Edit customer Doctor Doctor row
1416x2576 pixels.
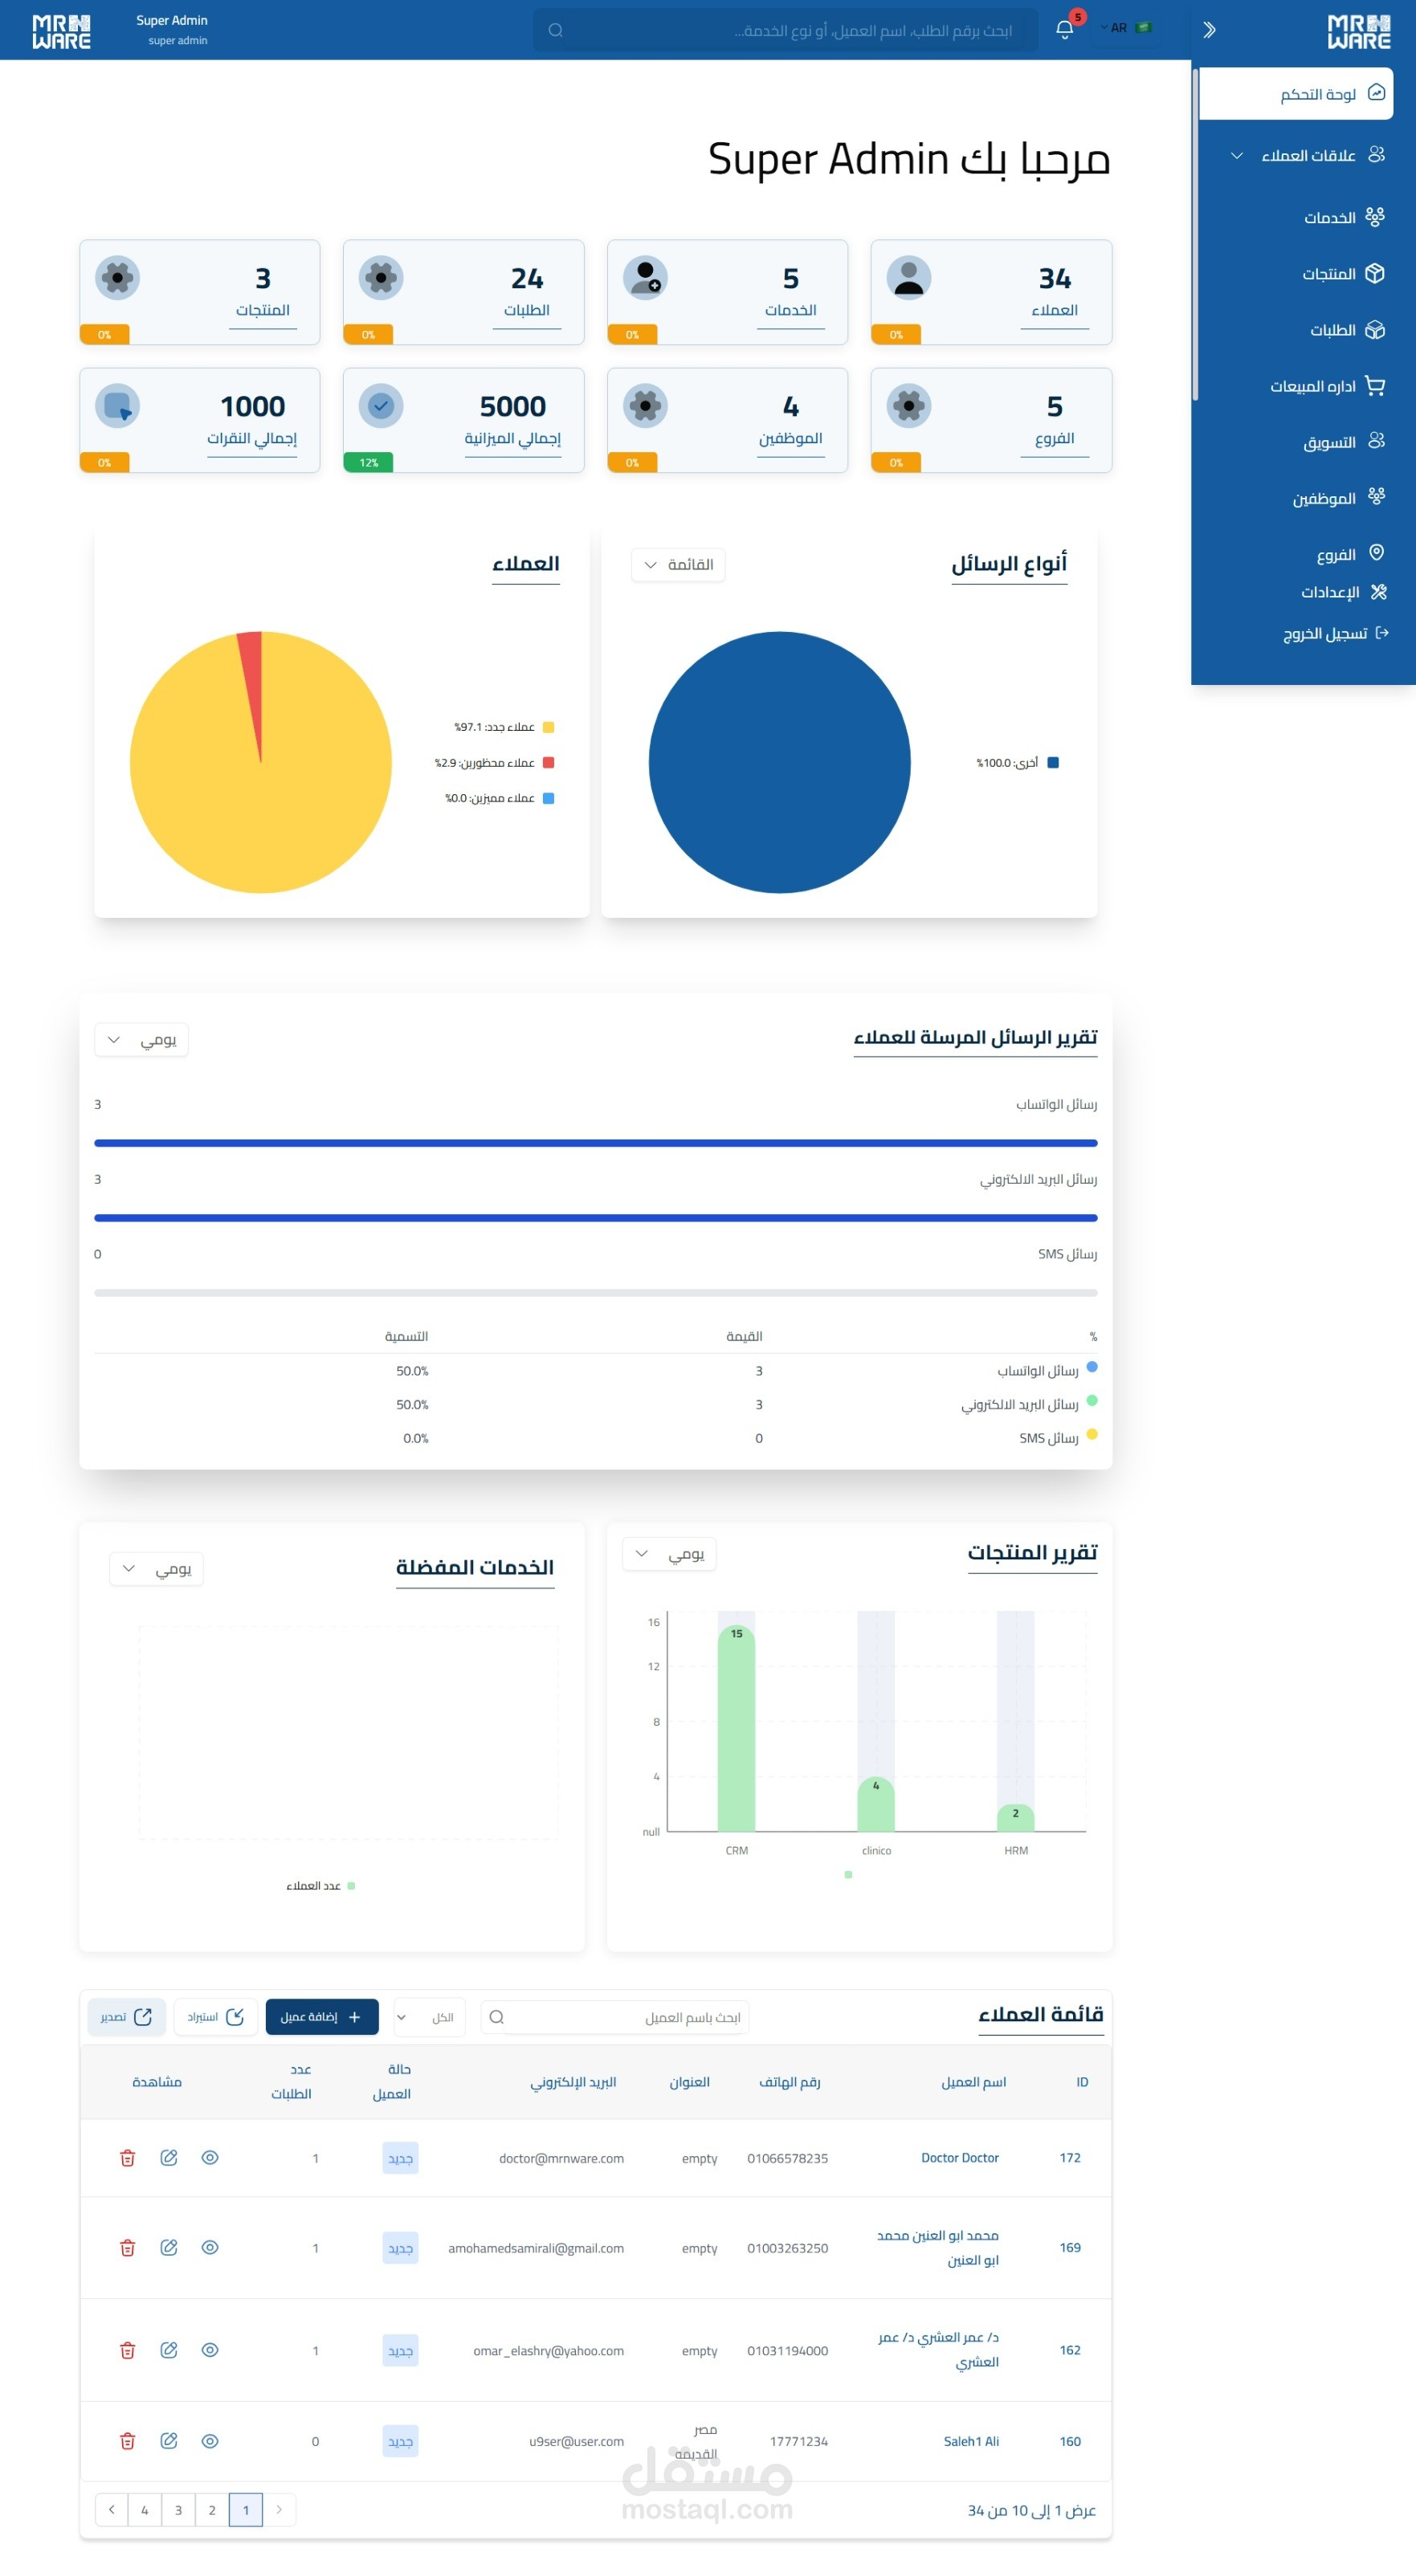click(x=169, y=2158)
